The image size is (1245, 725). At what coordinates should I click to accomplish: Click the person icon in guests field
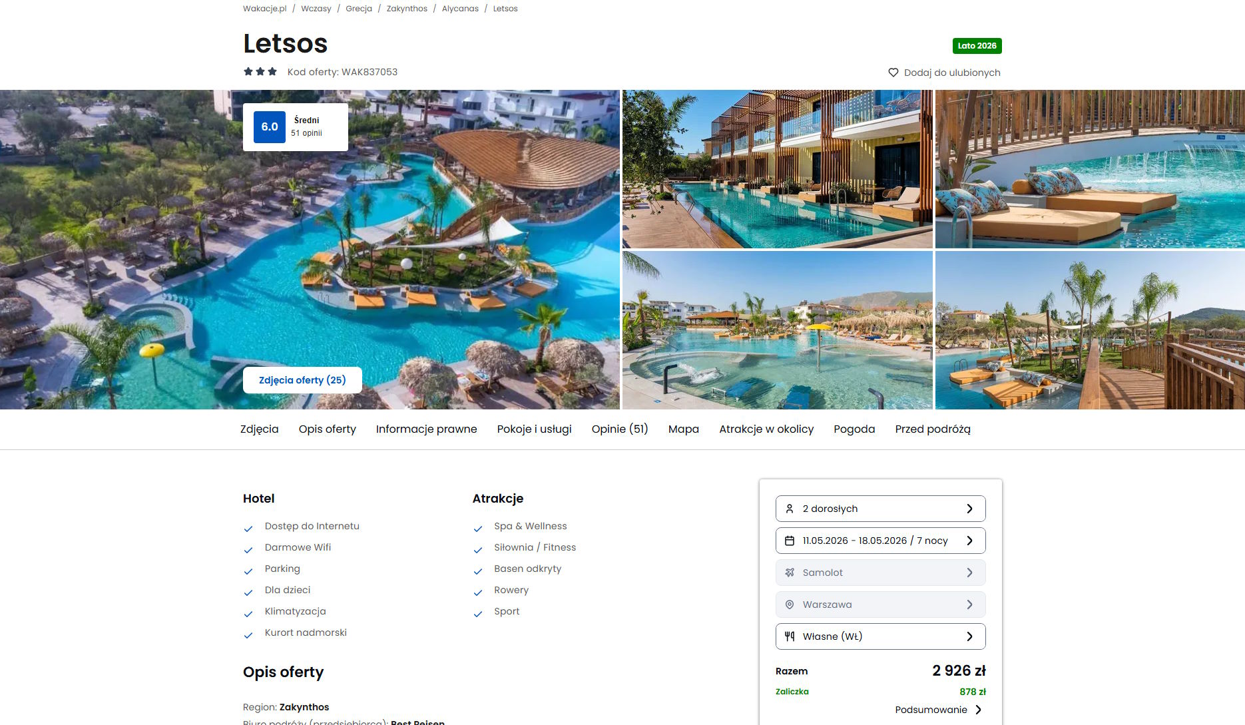(790, 509)
